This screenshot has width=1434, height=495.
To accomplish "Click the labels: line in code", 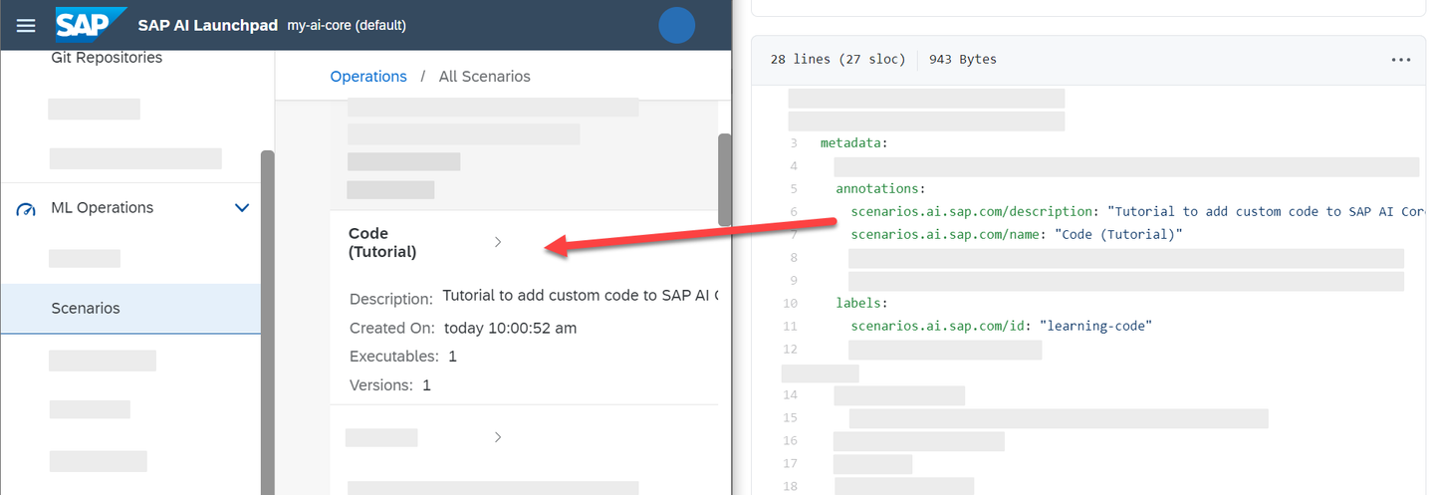I will coord(861,304).
